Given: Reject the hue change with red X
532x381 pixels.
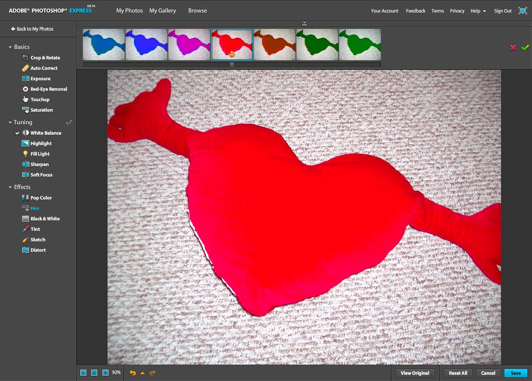Looking at the screenshot, I should tap(513, 48).
